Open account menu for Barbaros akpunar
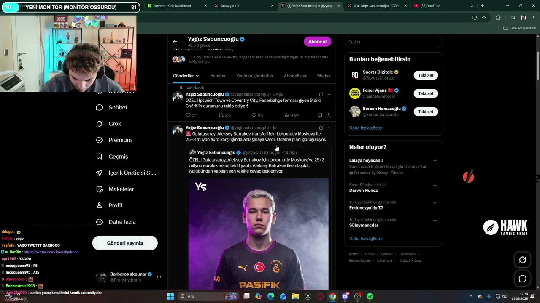540x303 pixels. point(159,277)
